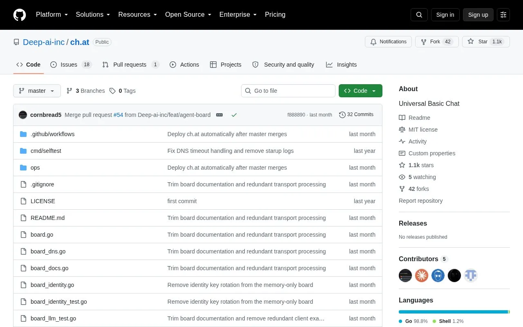Open the README.md file
The image size is (523, 327).
47,218
